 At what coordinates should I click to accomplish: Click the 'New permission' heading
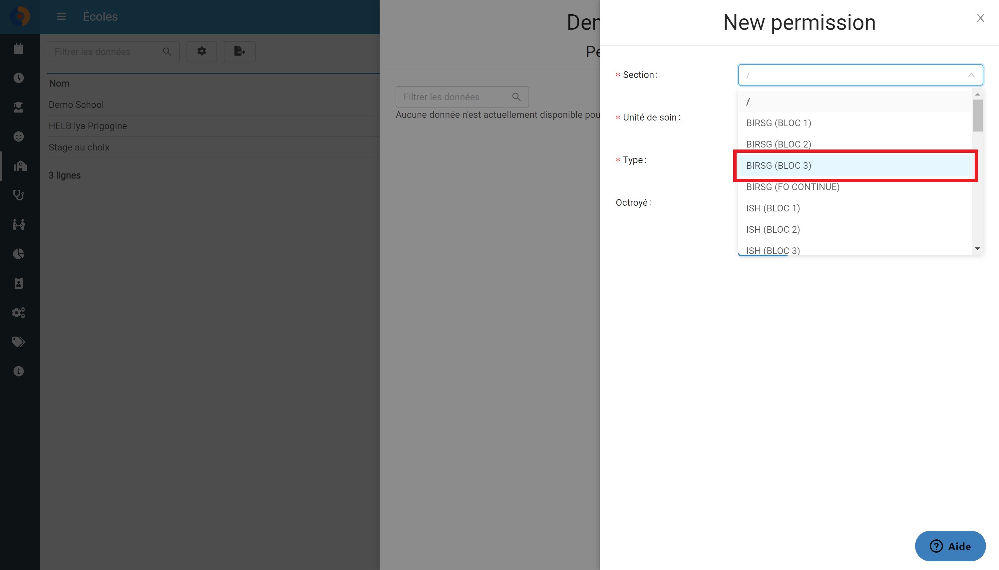(799, 22)
